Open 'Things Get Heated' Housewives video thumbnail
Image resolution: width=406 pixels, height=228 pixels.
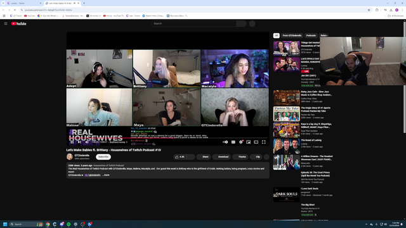(x=286, y=48)
